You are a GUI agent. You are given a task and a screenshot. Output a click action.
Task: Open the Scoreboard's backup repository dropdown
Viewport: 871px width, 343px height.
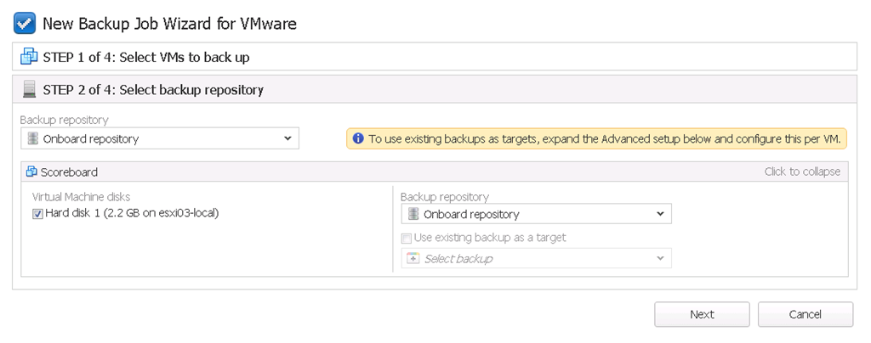click(x=536, y=214)
